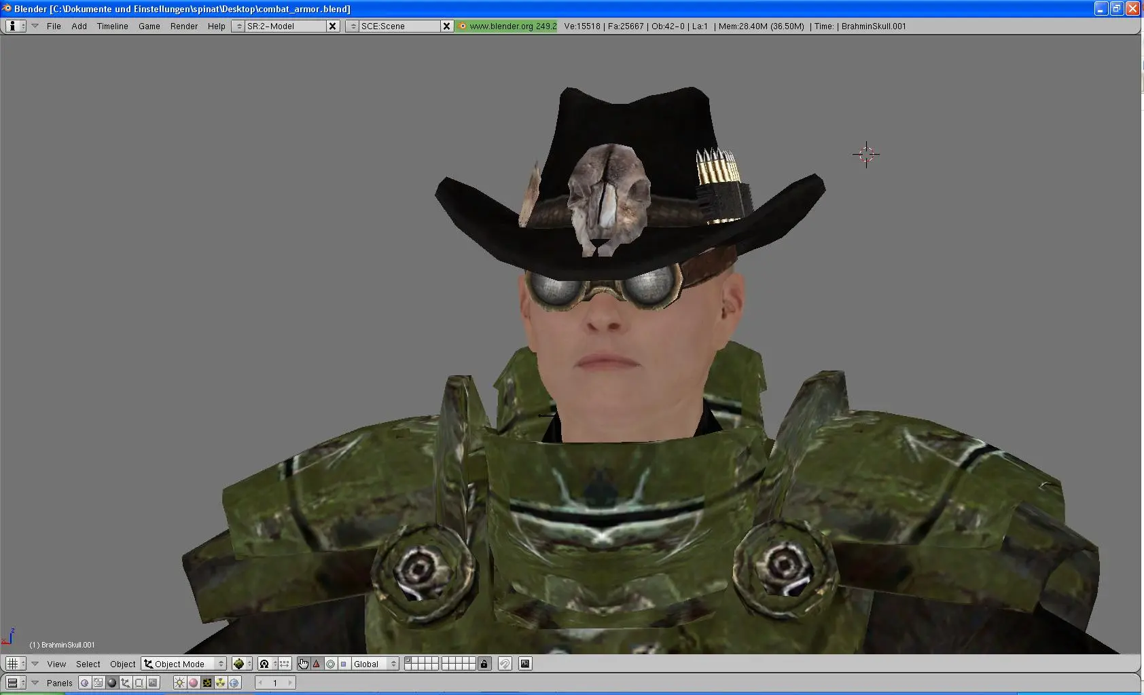
Task: Show the World buttons globe icon
Action: tap(234, 683)
